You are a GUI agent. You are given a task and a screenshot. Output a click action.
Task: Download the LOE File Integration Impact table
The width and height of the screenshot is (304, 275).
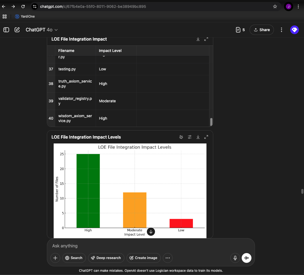point(198,39)
